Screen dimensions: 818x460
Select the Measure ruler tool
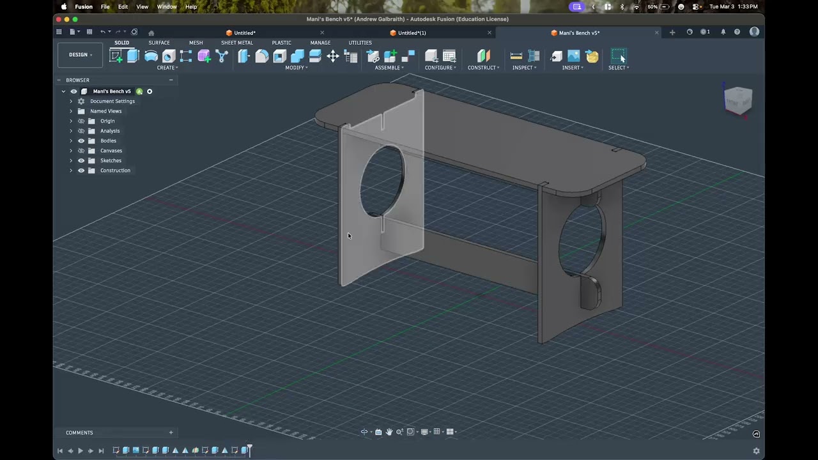click(516, 56)
